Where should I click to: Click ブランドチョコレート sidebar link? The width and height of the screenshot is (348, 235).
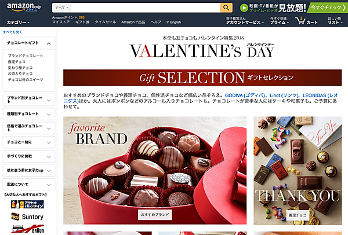pyautogui.click(x=26, y=56)
